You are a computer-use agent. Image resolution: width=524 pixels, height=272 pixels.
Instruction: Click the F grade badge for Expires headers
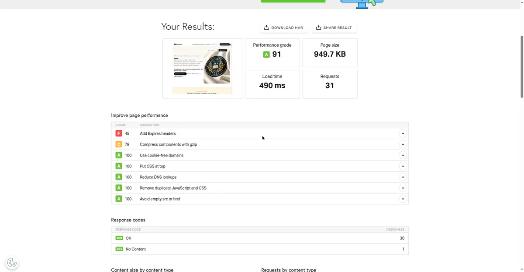coord(119,133)
